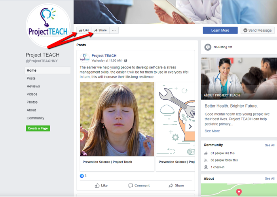This screenshot has width=277, height=197.
Task: Click the blue like reaction icon with count 3
Action: point(82,176)
